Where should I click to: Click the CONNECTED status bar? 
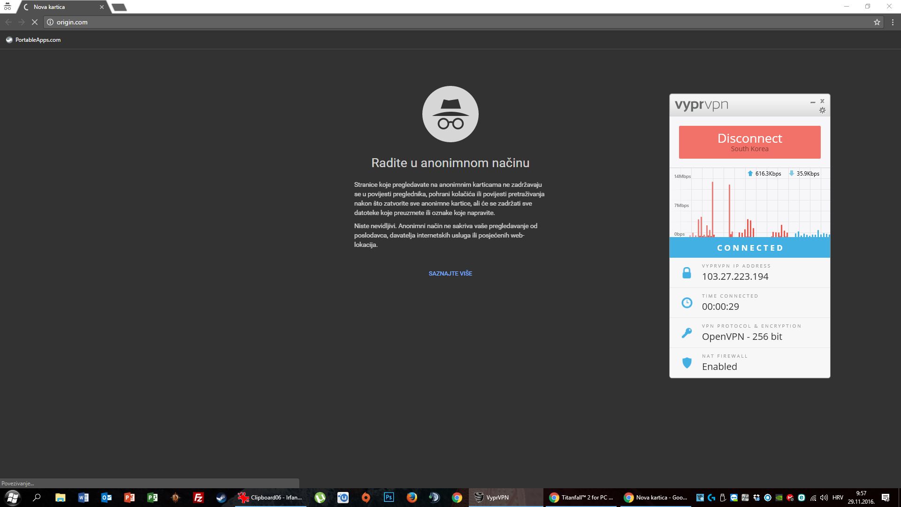[749, 247]
